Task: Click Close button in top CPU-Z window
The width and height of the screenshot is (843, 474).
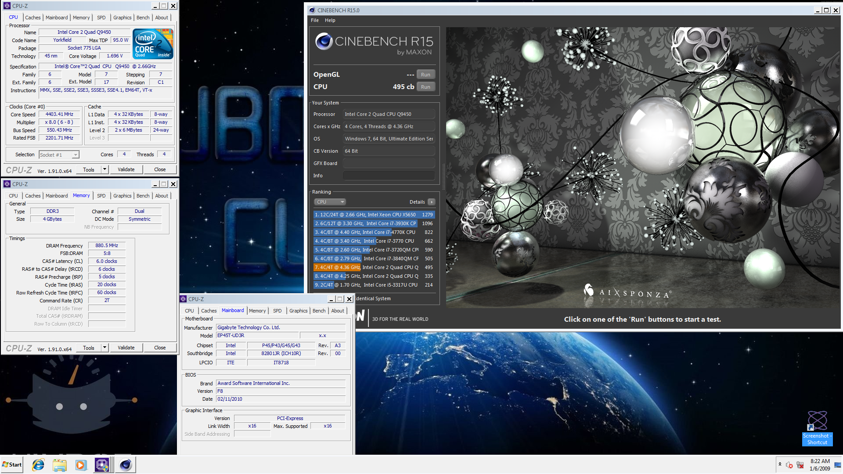Action: click(160, 169)
